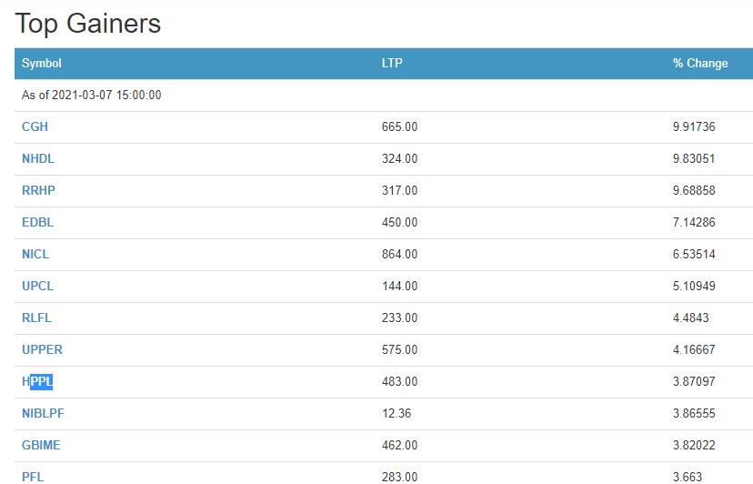Click the Top Gainers heading
Viewport: 753px width, 484px height.
[88, 24]
